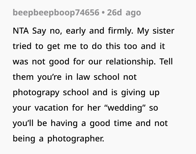This screenshot has height=154, width=196.
Task: Click the "26d ago" comment timestamp
Action: tap(124, 13)
